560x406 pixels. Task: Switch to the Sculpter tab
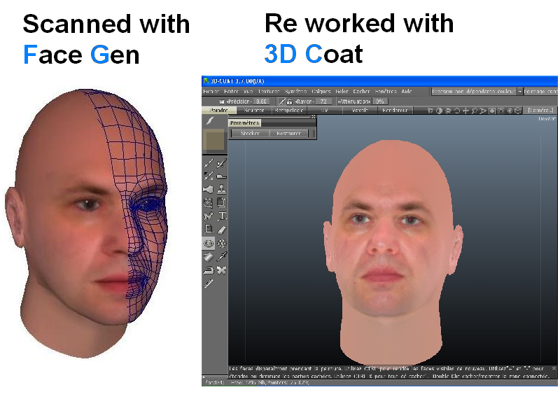[x=253, y=111]
